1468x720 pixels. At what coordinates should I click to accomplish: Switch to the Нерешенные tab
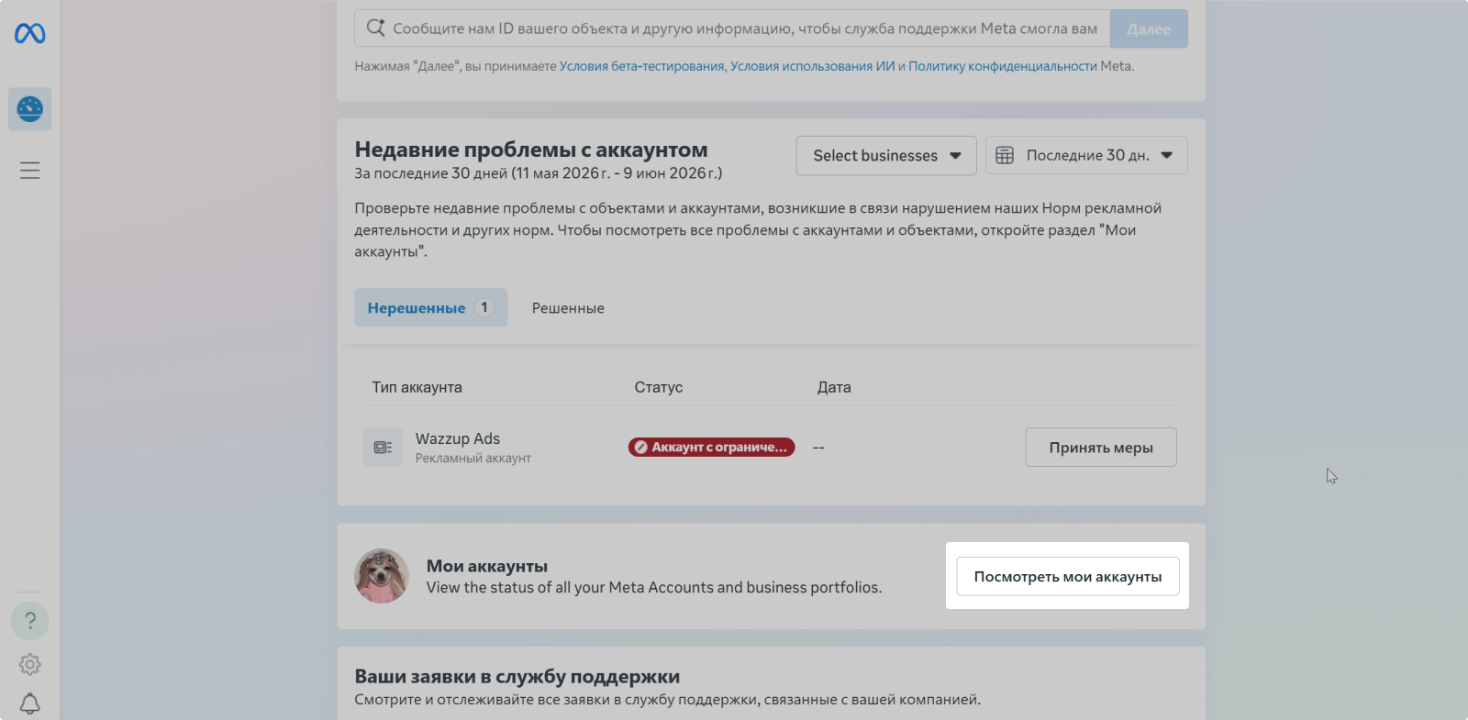(x=430, y=308)
